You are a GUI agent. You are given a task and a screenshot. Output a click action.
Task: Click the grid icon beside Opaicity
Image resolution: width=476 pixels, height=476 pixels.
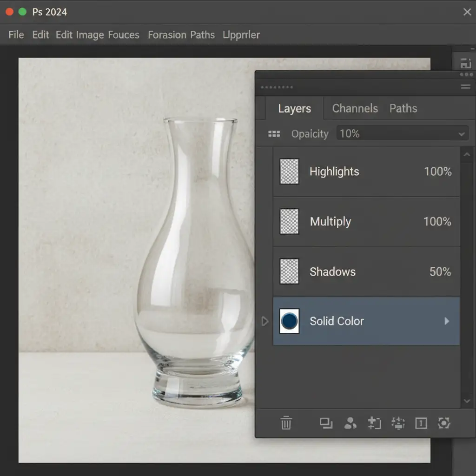pyautogui.click(x=274, y=134)
